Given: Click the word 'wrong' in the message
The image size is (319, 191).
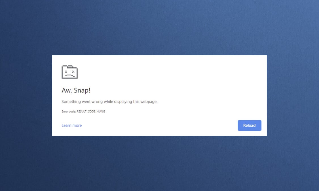Looking at the screenshot, I should tap(97, 102).
